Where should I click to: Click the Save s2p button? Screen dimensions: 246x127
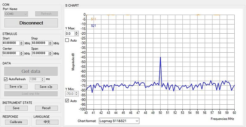(x=46, y=87)
